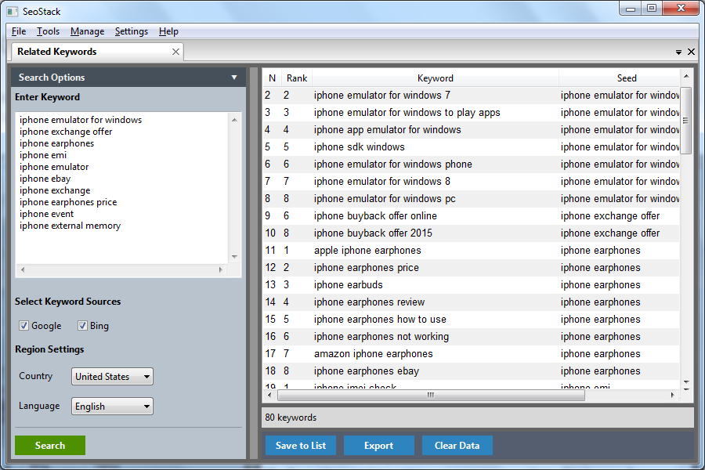Click the green Search button

49,445
